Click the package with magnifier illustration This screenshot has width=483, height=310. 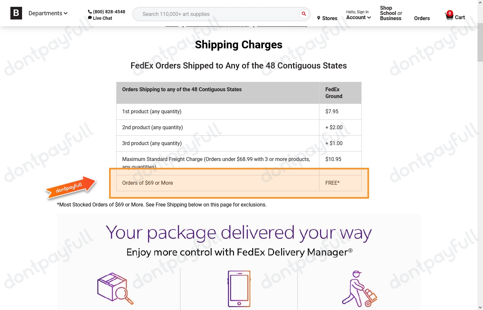[x=115, y=288]
